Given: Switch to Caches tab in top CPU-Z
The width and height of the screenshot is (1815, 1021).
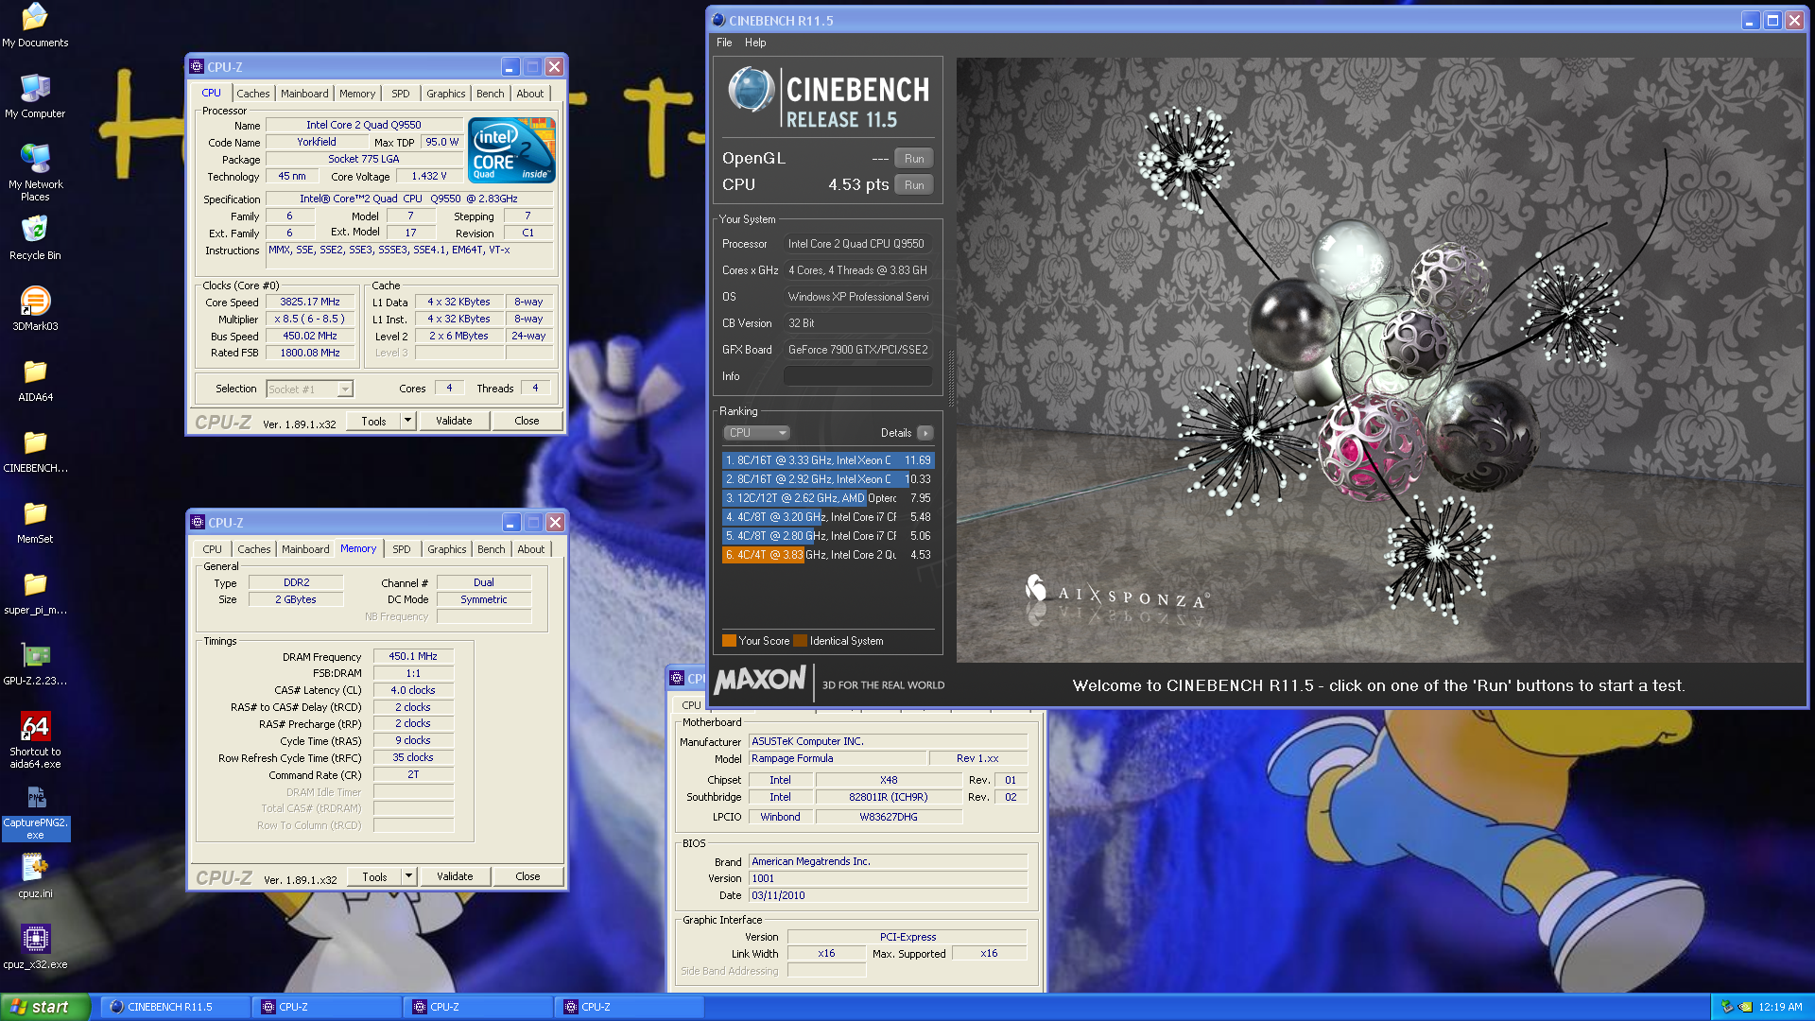Looking at the screenshot, I should pyautogui.click(x=253, y=94).
